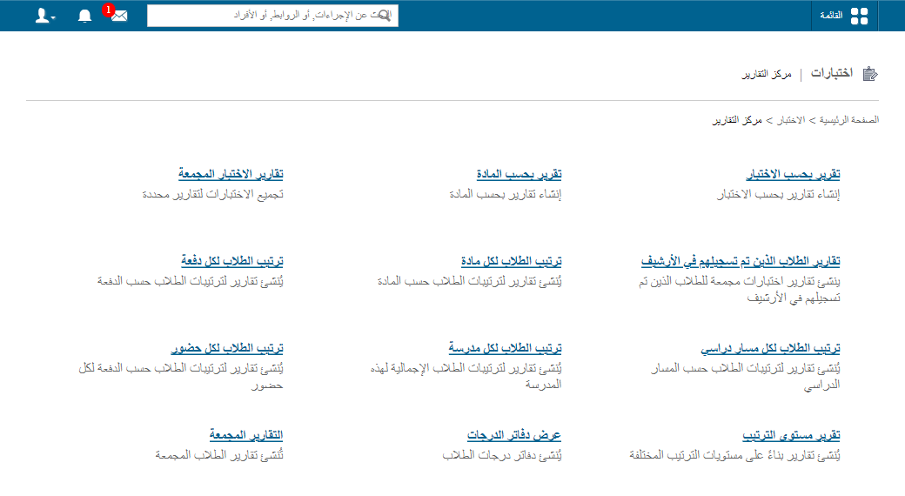Open the user profile dropdown
The width and height of the screenshot is (905, 496).
[45, 16]
